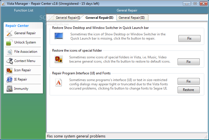Select the General Repair(II) tab
Screen dimensions: 209x140
click(x=99, y=18)
